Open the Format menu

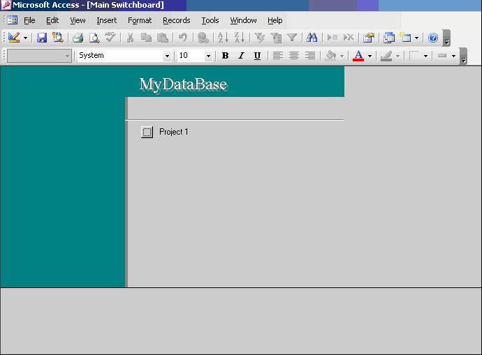140,20
